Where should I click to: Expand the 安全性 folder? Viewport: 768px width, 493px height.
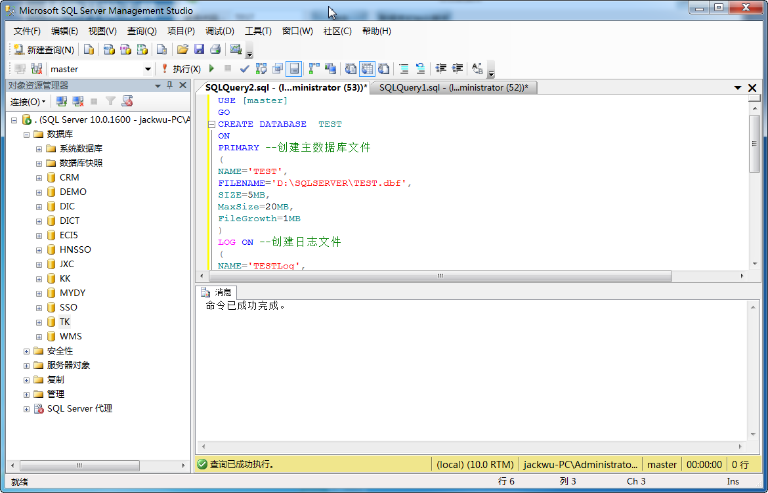(26, 351)
